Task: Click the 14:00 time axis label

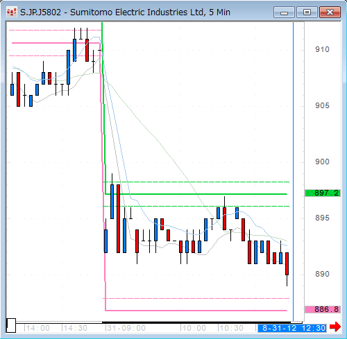Action: click(37, 328)
